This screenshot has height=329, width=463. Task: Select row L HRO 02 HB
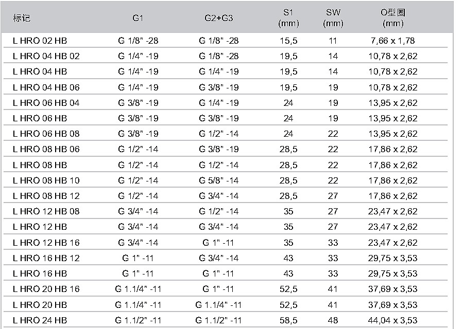226,41
